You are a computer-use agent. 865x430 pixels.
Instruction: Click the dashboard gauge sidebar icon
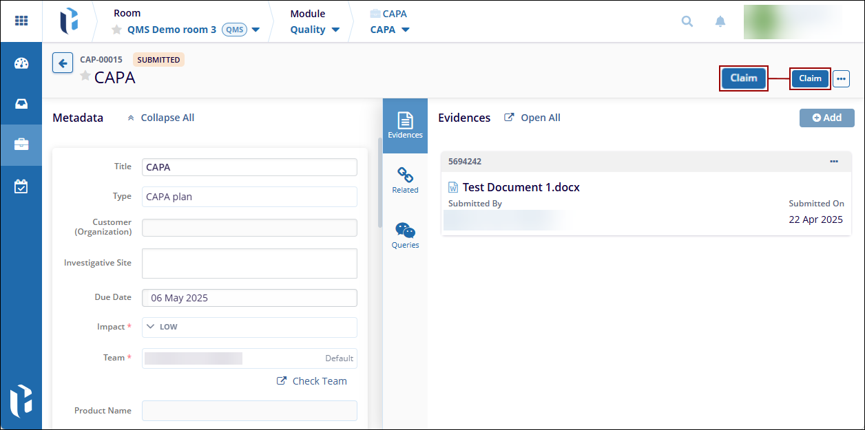[x=21, y=63]
